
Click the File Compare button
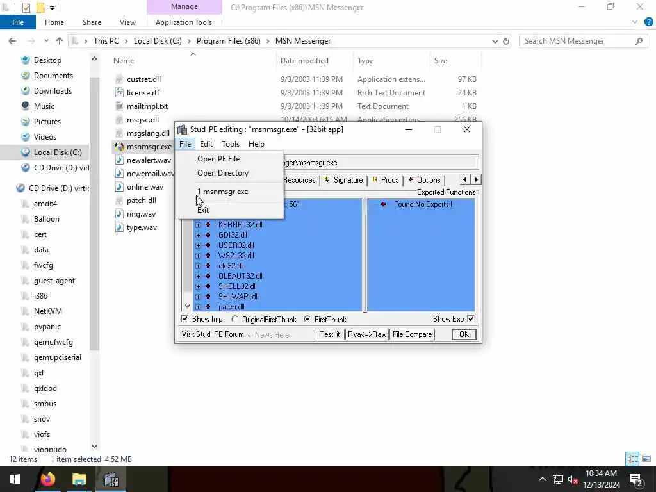(412, 334)
